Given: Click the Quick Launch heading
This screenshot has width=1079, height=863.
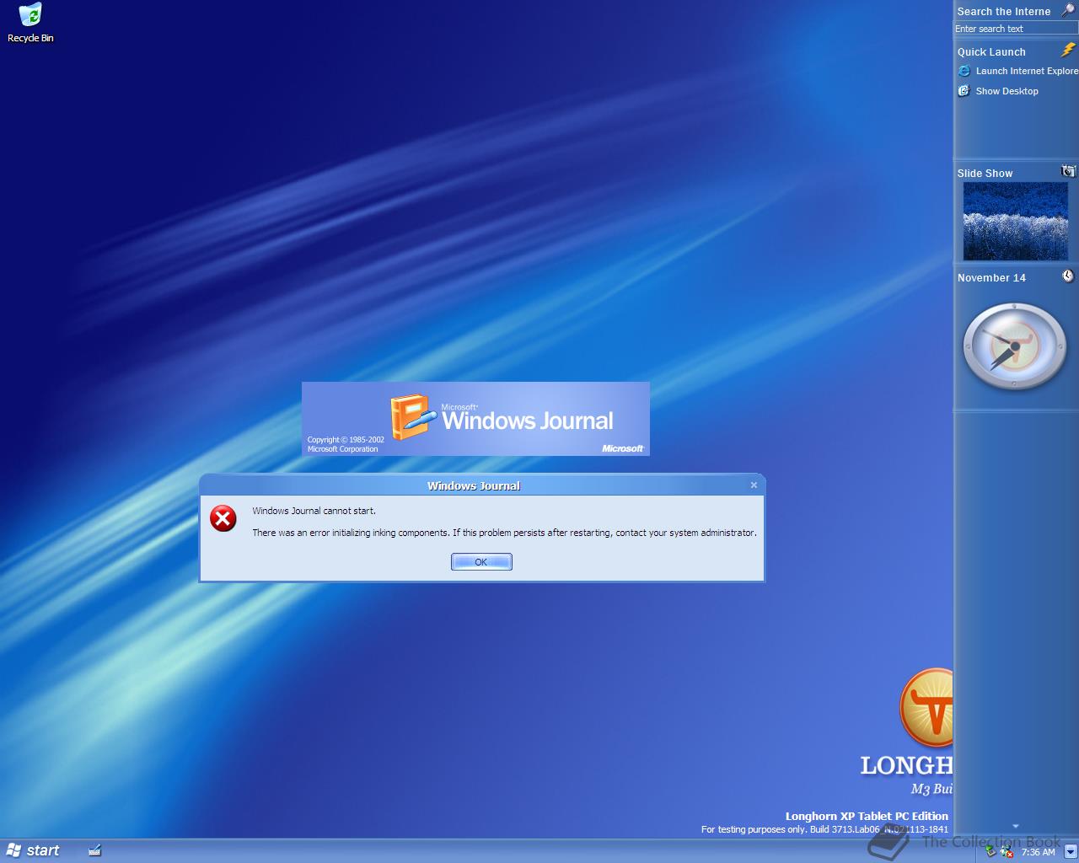Looking at the screenshot, I should [991, 51].
